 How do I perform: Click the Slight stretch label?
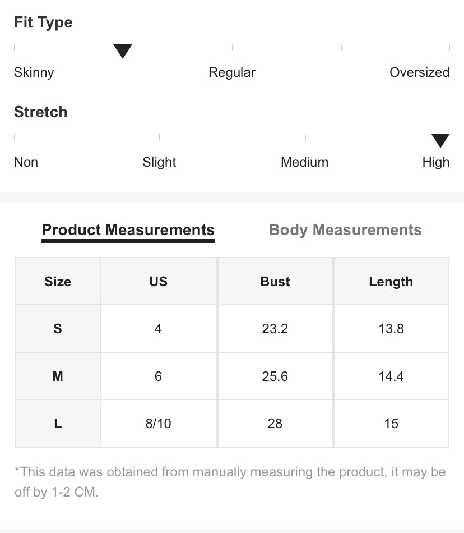(159, 162)
